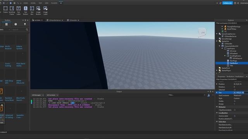248x139 pixels.
Task: Select the CharacterEditorGUI ScreenGui
Action: pos(231,46)
